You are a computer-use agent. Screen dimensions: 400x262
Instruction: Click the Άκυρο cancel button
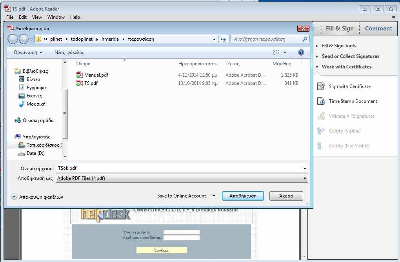[286, 196]
